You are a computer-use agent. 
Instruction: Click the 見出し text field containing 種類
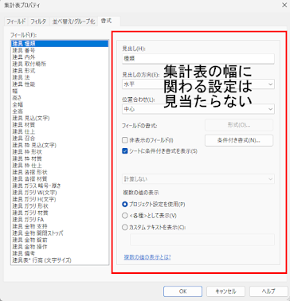(x=198, y=59)
